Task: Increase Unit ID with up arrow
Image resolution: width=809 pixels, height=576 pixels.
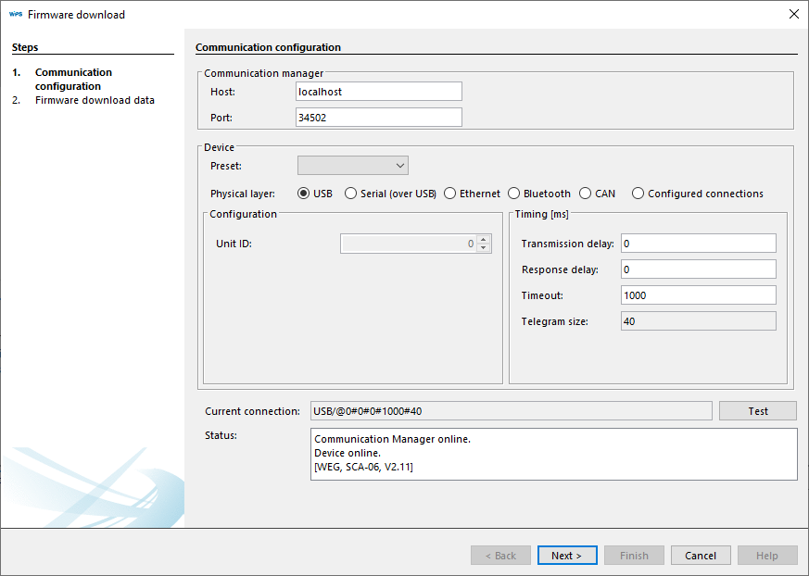Action: (x=483, y=240)
